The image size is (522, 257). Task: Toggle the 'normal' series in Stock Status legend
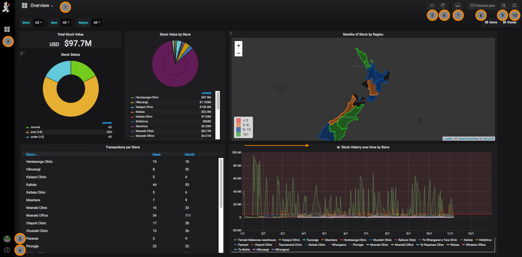pos(35,127)
